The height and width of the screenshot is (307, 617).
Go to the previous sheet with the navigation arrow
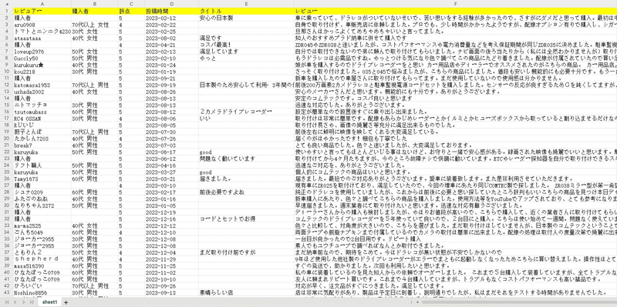pyautogui.click(x=15, y=302)
